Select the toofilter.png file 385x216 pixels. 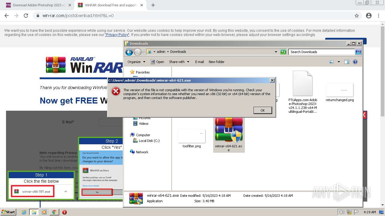(x=192, y=138)
